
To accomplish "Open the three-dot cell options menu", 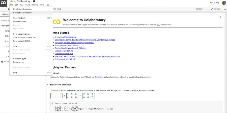I will pos(220,17).
